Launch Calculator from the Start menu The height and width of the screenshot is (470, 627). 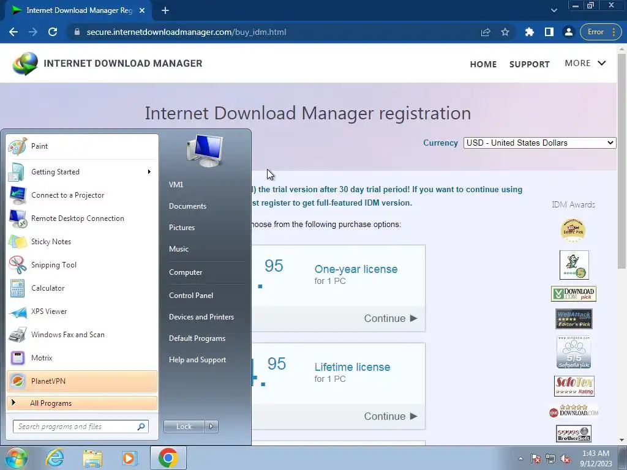[82, 288]
